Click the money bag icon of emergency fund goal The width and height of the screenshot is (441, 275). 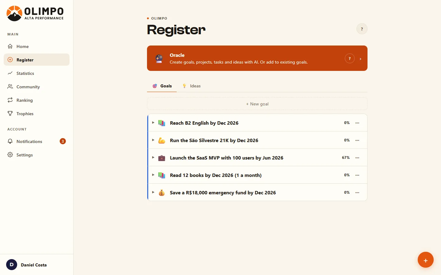(x=162, y=193)
